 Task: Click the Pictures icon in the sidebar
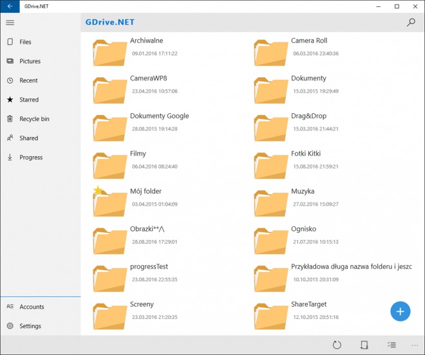(10, 61)
